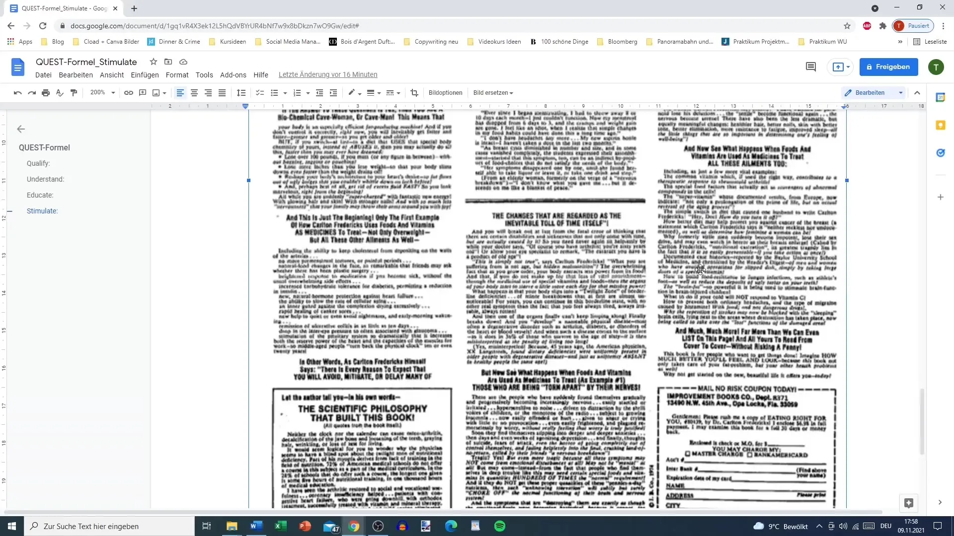View cloud save status icon

[183, 62]
